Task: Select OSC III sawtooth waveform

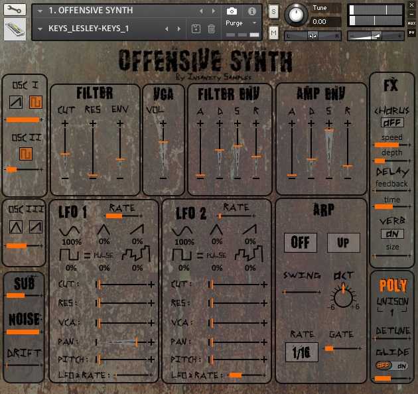Action: 36,227
